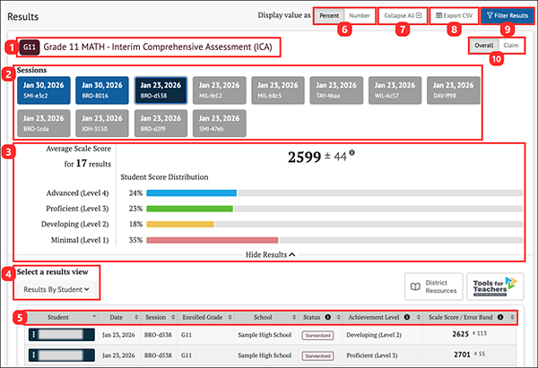
Task: Click the Achievement Level info icon
Action: [407, 317]
